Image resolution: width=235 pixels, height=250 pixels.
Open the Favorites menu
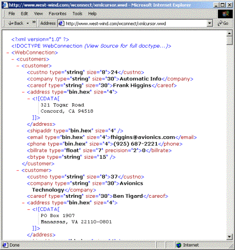pyautogui.click(x=57, y=14)
